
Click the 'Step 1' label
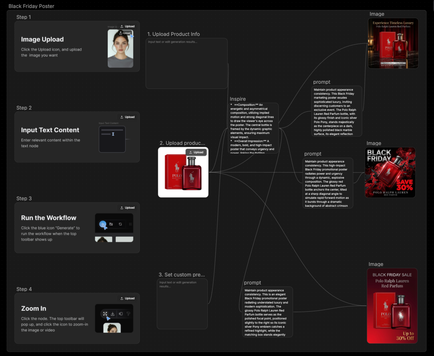click(x=24, y=17)
